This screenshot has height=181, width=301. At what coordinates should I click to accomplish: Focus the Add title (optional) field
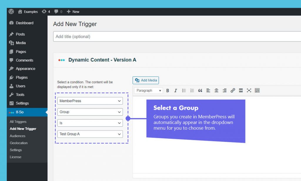click(177, 36)
